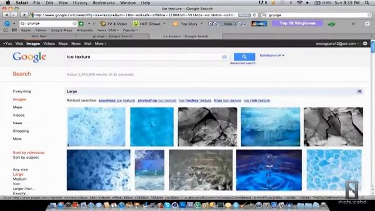
Task: Select Sort by subject option
Action: pyautogui.click(x=26, y=158)
